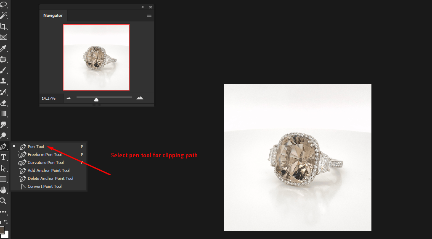The width and height of the screenshot is (432, 239).
Task: Open the foreground color swatch
Action: click(x=2, y=230)
